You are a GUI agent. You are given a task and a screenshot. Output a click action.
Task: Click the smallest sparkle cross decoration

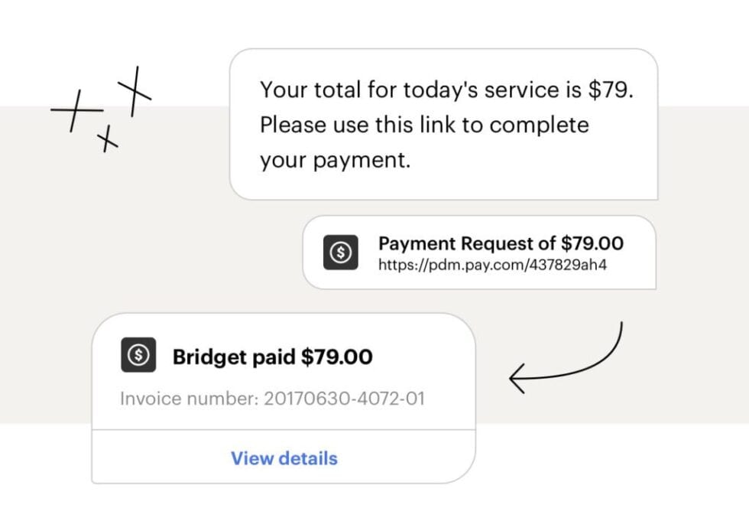(x=108, y=138)
